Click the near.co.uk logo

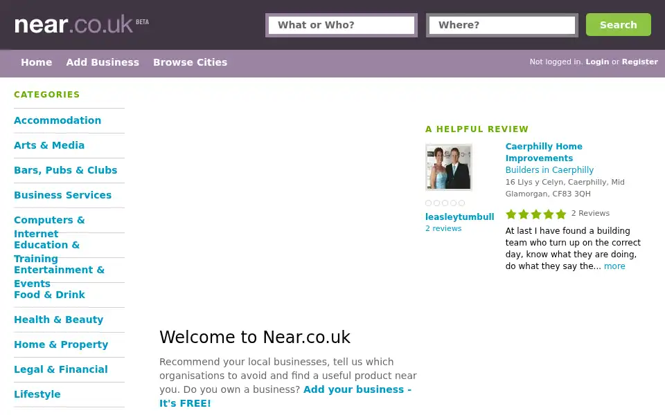tap(82, 25)
